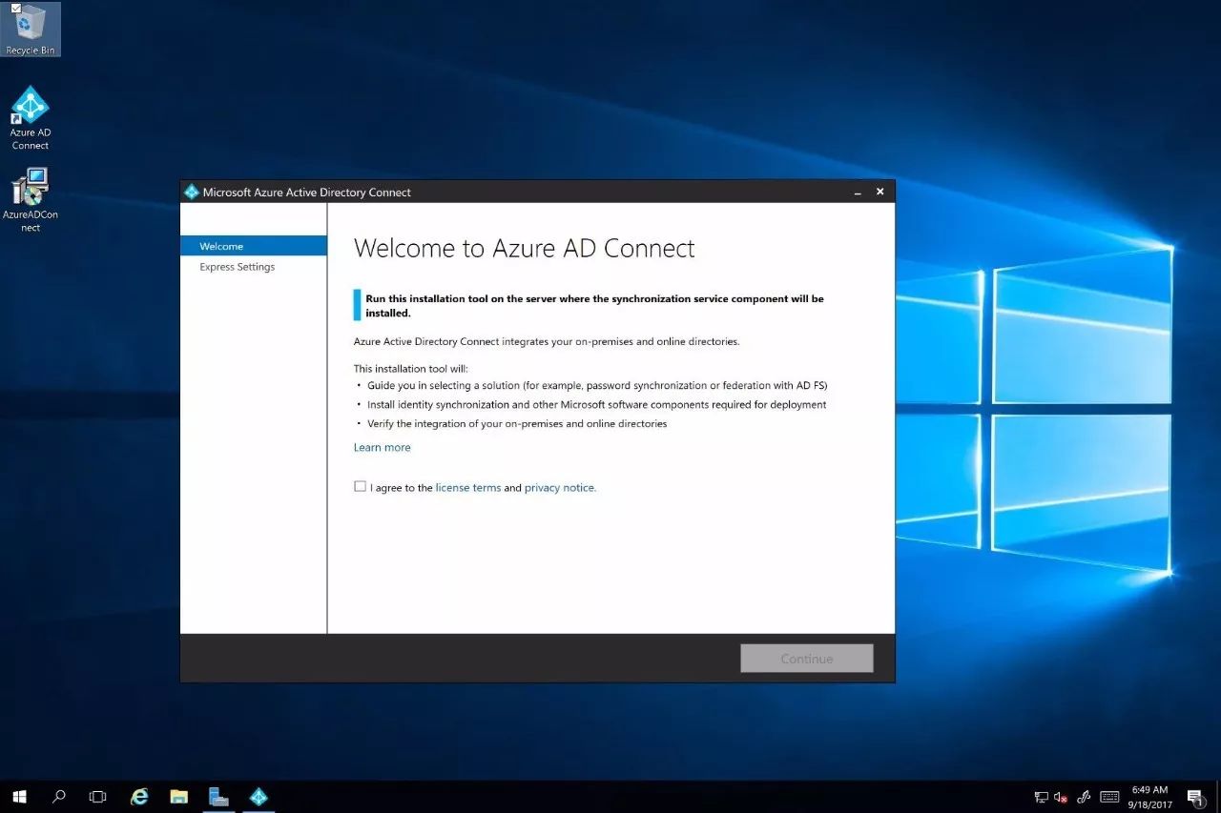
Task: Click the Welcome to Azure AD Connect heading
Action: 525,249
